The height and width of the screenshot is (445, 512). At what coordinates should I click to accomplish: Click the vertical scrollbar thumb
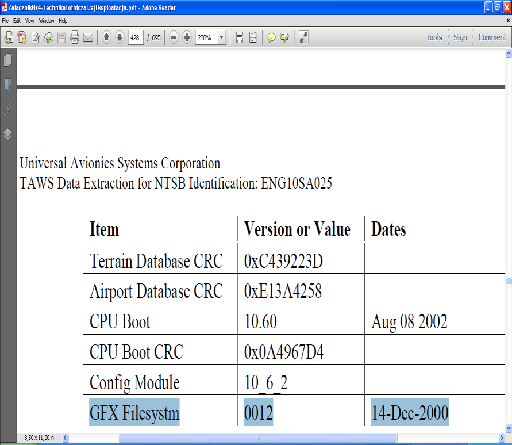click(509, 281)
